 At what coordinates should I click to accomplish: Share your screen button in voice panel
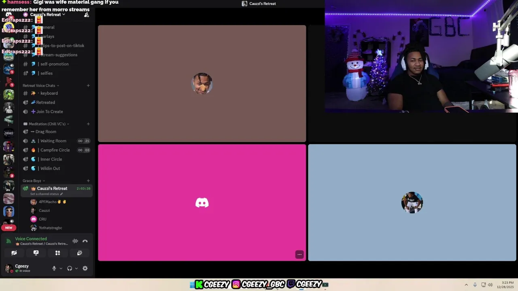click(x=36, y=253)
